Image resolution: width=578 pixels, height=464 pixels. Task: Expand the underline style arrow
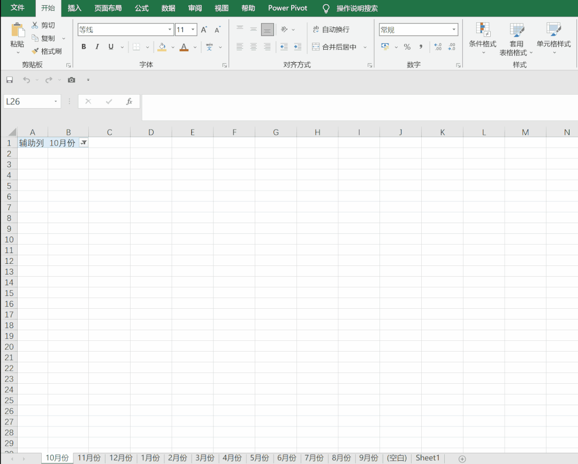click(x=122, y=47)
